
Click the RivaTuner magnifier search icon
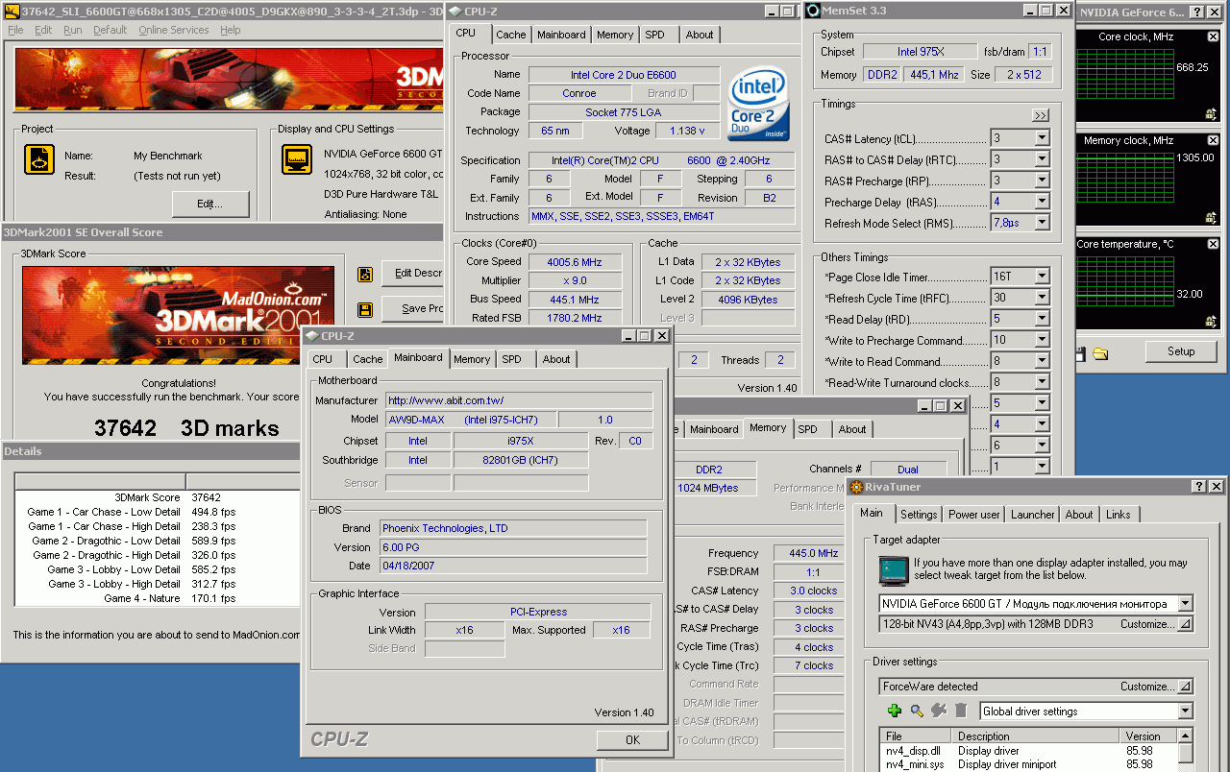pyautogui.click(x=917, y=711)
